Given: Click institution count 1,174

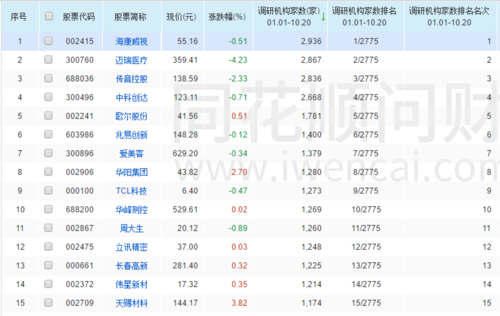Looking at the screenshot, I should point(311,303).
